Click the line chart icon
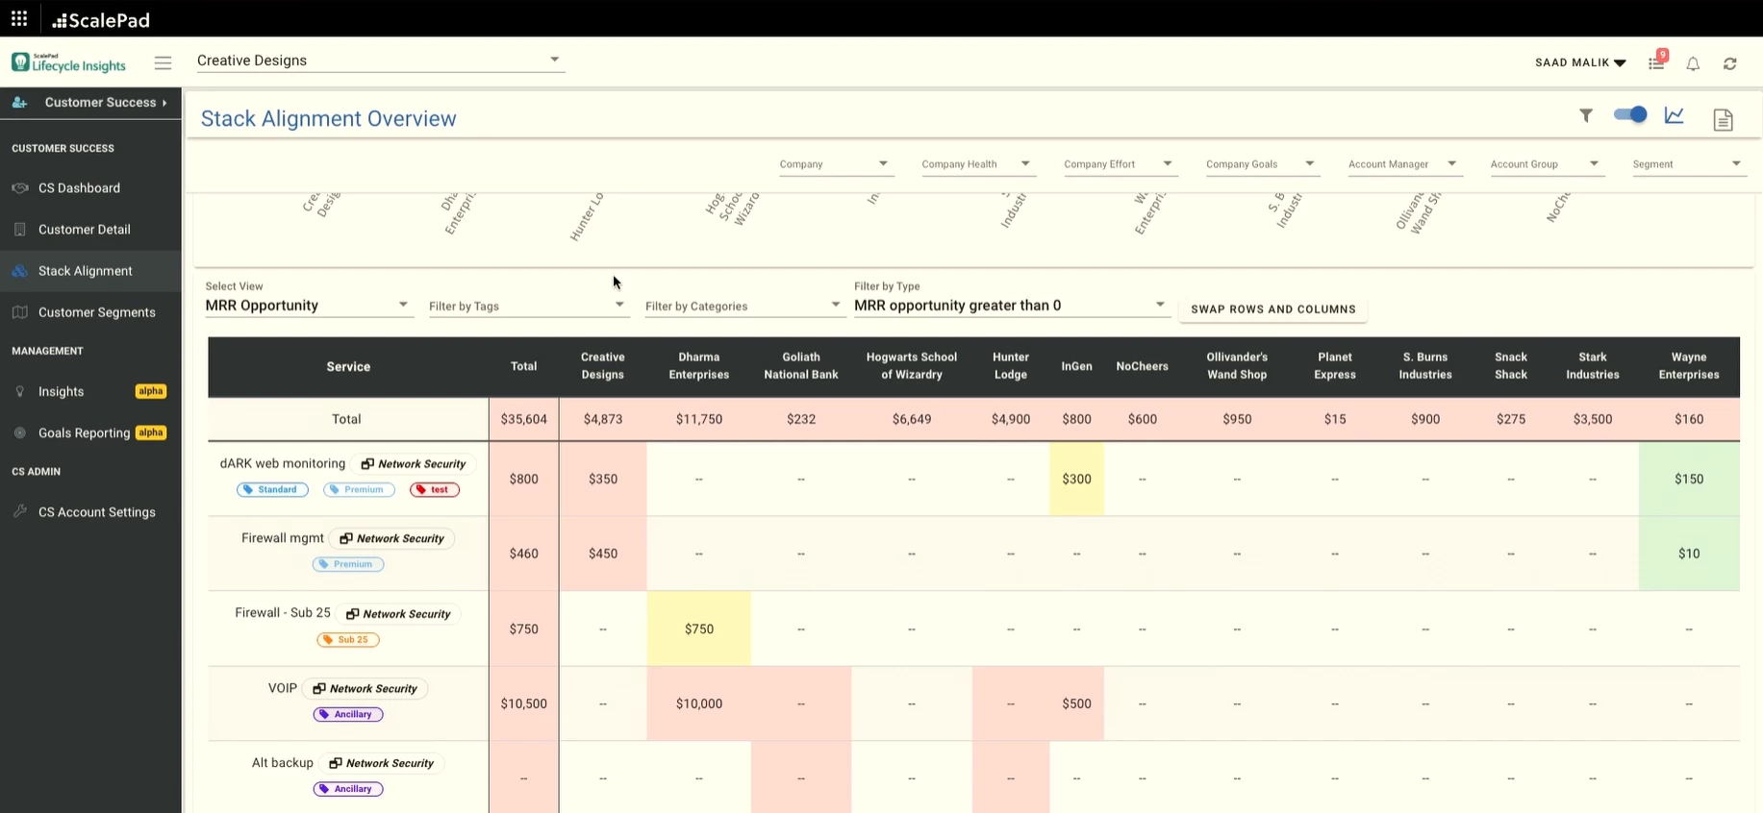 click(1675, 115)
